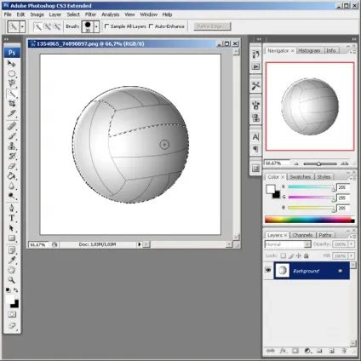Image resolution: width=361 pixels, height=361 pixels.
Task: Select the Type tool
Action: point(12,218)
